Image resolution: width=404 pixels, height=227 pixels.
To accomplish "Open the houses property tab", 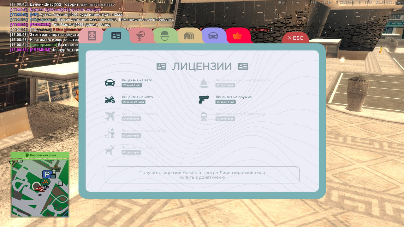I will click(189, 36).
